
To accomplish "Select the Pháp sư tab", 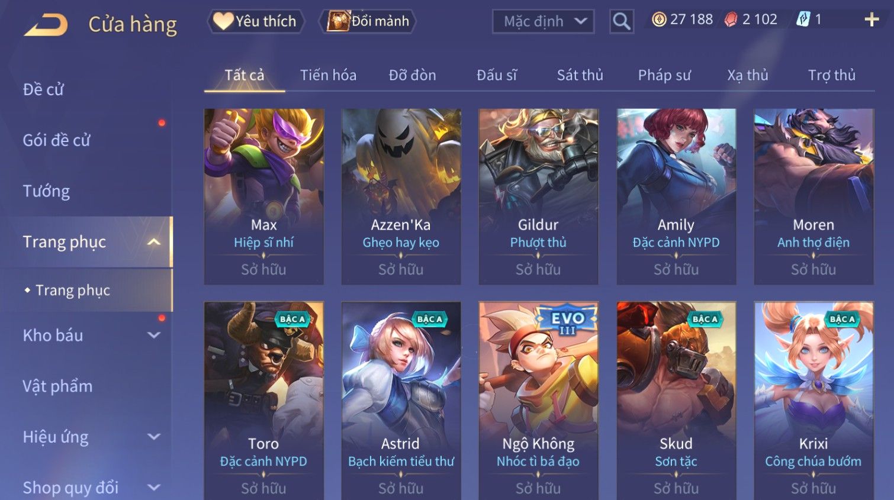I will click(x=664, y=75).
